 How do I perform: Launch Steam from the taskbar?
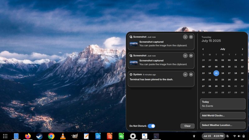coord(40,136)
